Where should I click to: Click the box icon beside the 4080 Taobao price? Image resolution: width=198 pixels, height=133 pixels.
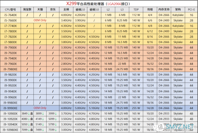(32, 119)
